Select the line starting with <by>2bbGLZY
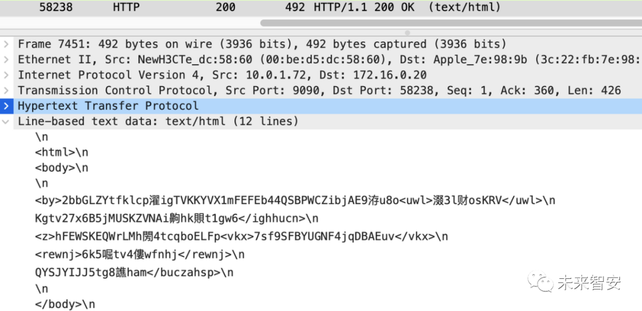Screen dimensions: 642x311 click(295, 200)
